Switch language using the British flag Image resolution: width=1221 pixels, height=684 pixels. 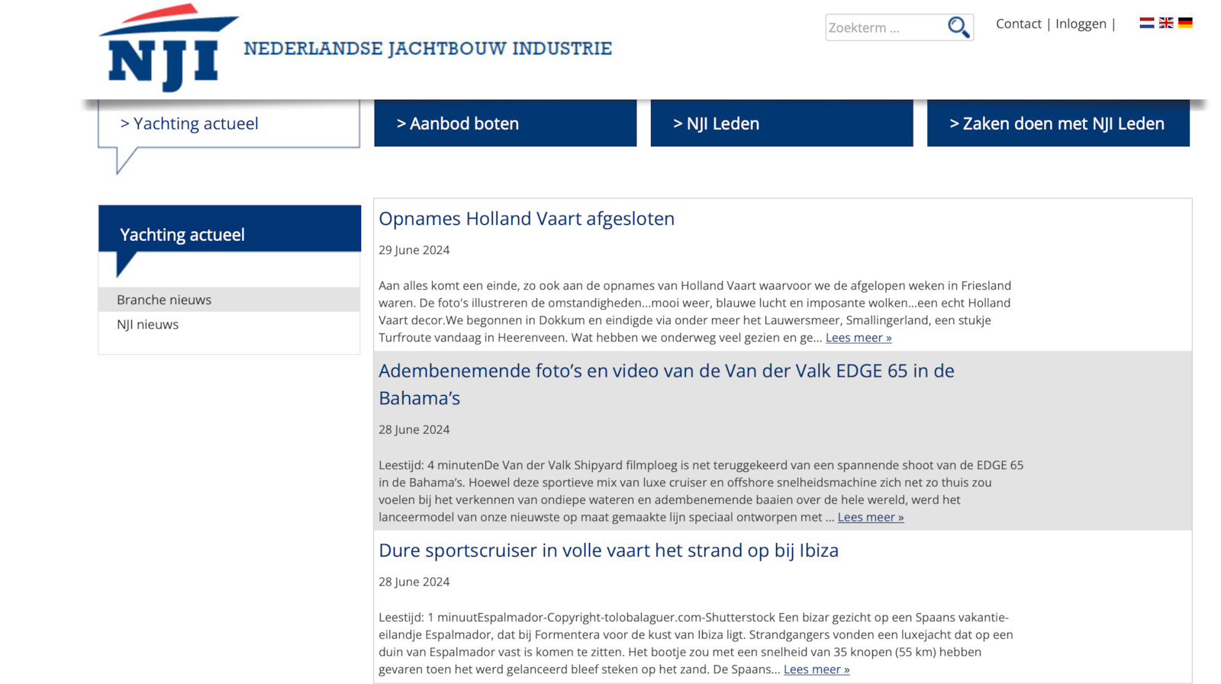coord(1166,23)
